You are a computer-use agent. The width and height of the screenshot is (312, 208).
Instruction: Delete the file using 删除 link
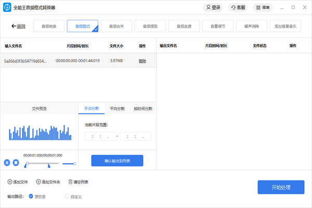click(x=142, y=61)
